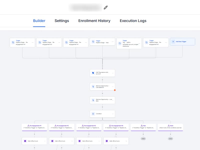Add step between Add Tag and Remove Opportunity Cancellations
200x150 pixels.
pos(102,80)
